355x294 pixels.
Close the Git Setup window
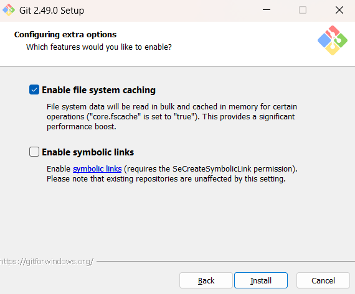click(339, 10)
